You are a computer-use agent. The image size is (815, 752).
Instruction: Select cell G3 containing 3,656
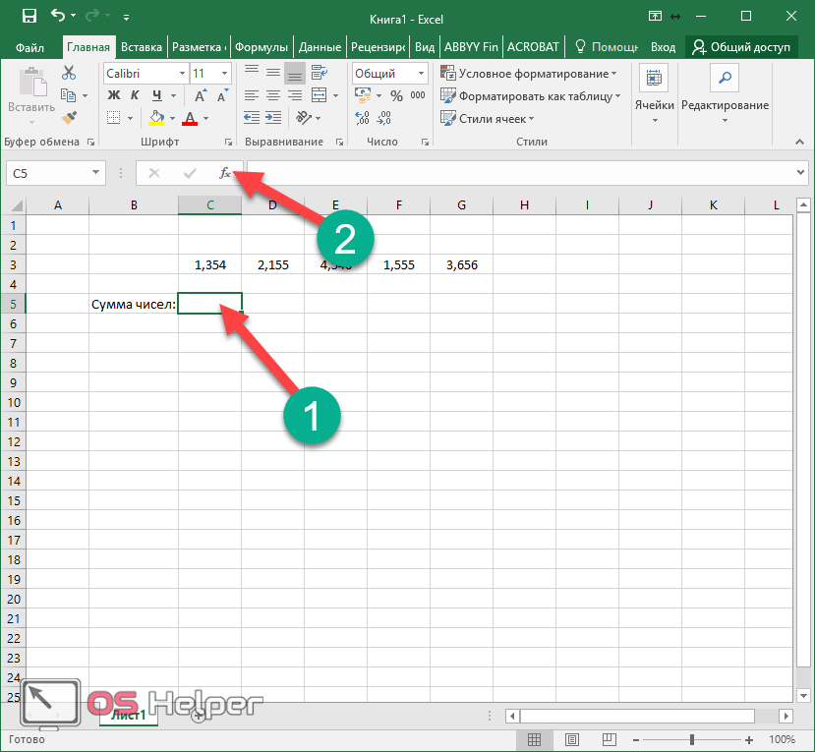tap(461, 264)
